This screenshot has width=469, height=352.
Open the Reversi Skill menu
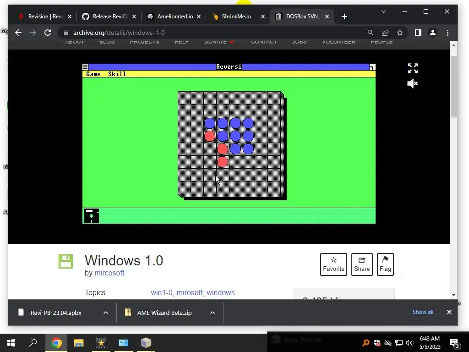[117, 74]
